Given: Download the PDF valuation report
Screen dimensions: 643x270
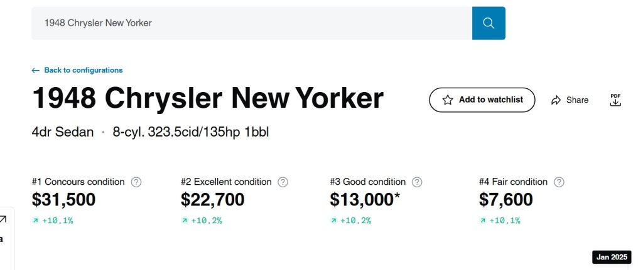Looking at the screenshot, I should pos(615,100).
